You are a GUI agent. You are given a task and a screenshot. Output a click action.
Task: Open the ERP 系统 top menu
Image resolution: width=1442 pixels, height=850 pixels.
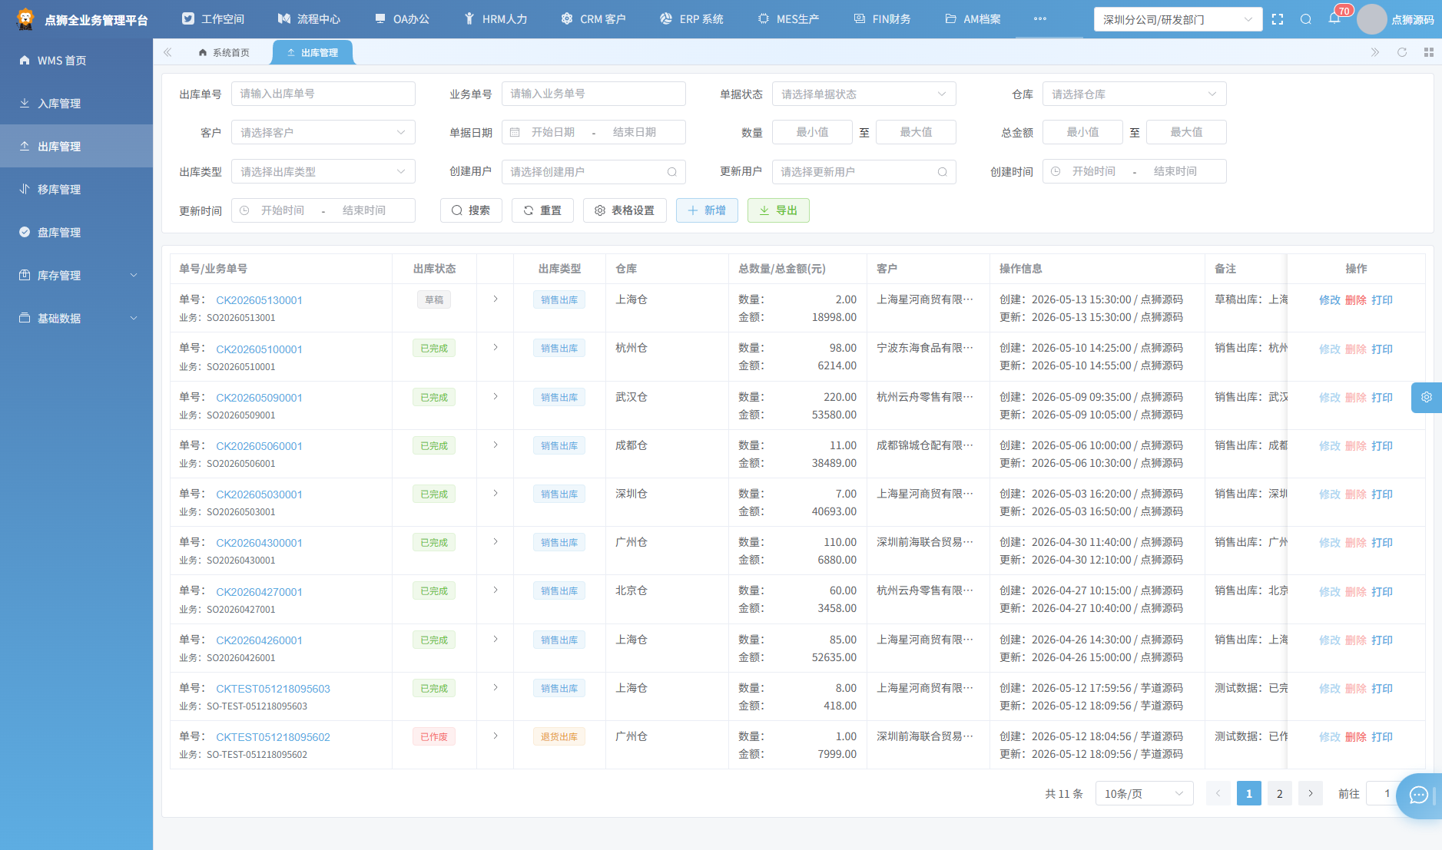(x=691, y=19)
